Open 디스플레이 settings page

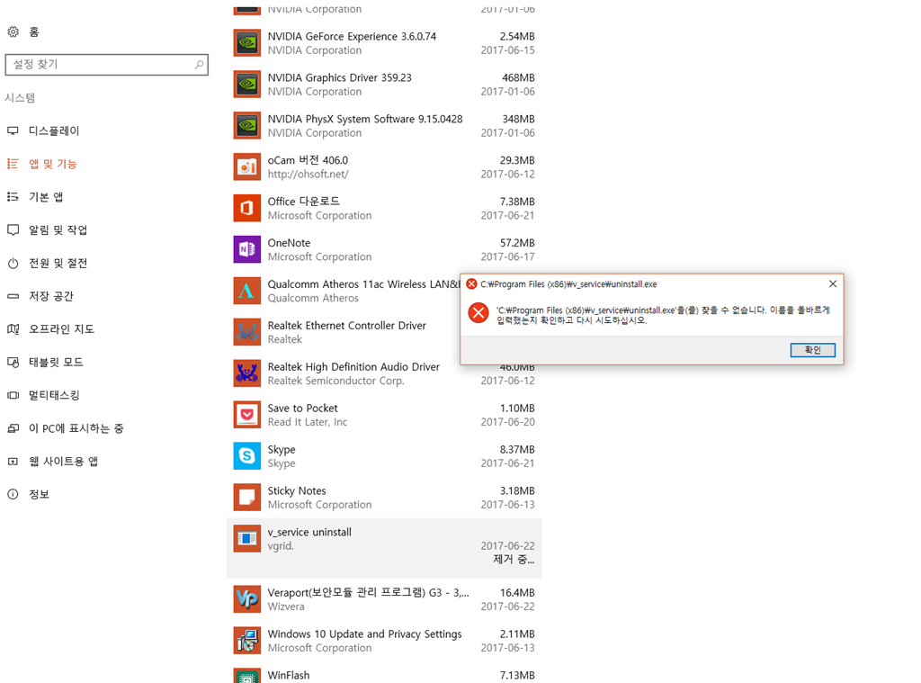pos(53,130)
